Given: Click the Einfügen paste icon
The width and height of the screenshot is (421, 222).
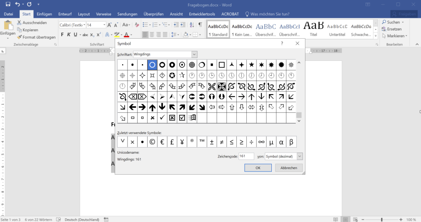Looking at the screenshot, I should pos(8,25).
